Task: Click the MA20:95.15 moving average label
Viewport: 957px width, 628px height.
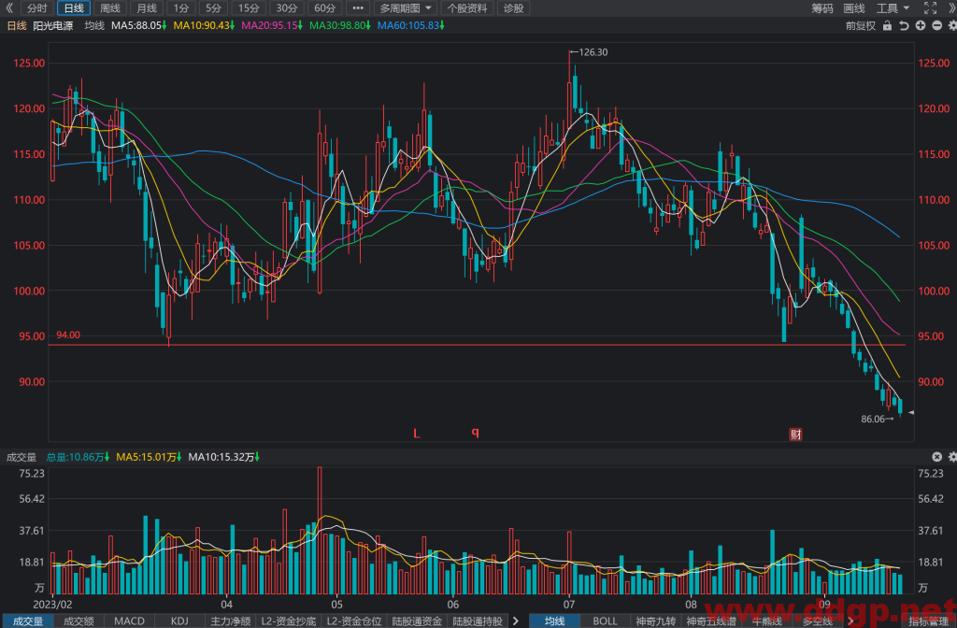Action: [272, 25]
